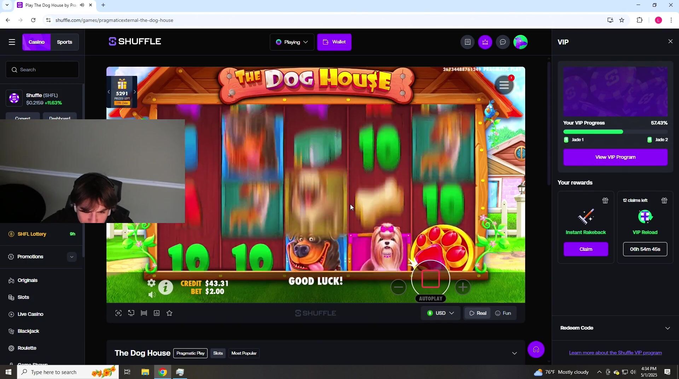Open the in-game hamburger menu
Viewport: 679px width, 379px height.
point(504,85)
